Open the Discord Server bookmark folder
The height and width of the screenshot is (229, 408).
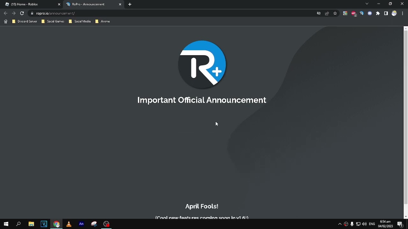(x=25, y=21)
